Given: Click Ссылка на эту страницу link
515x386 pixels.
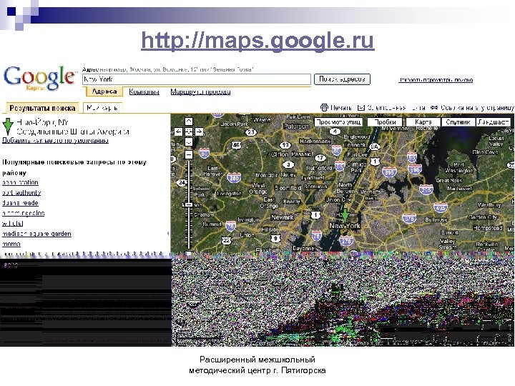Looking at the screenshot, I should coord(477,108).
